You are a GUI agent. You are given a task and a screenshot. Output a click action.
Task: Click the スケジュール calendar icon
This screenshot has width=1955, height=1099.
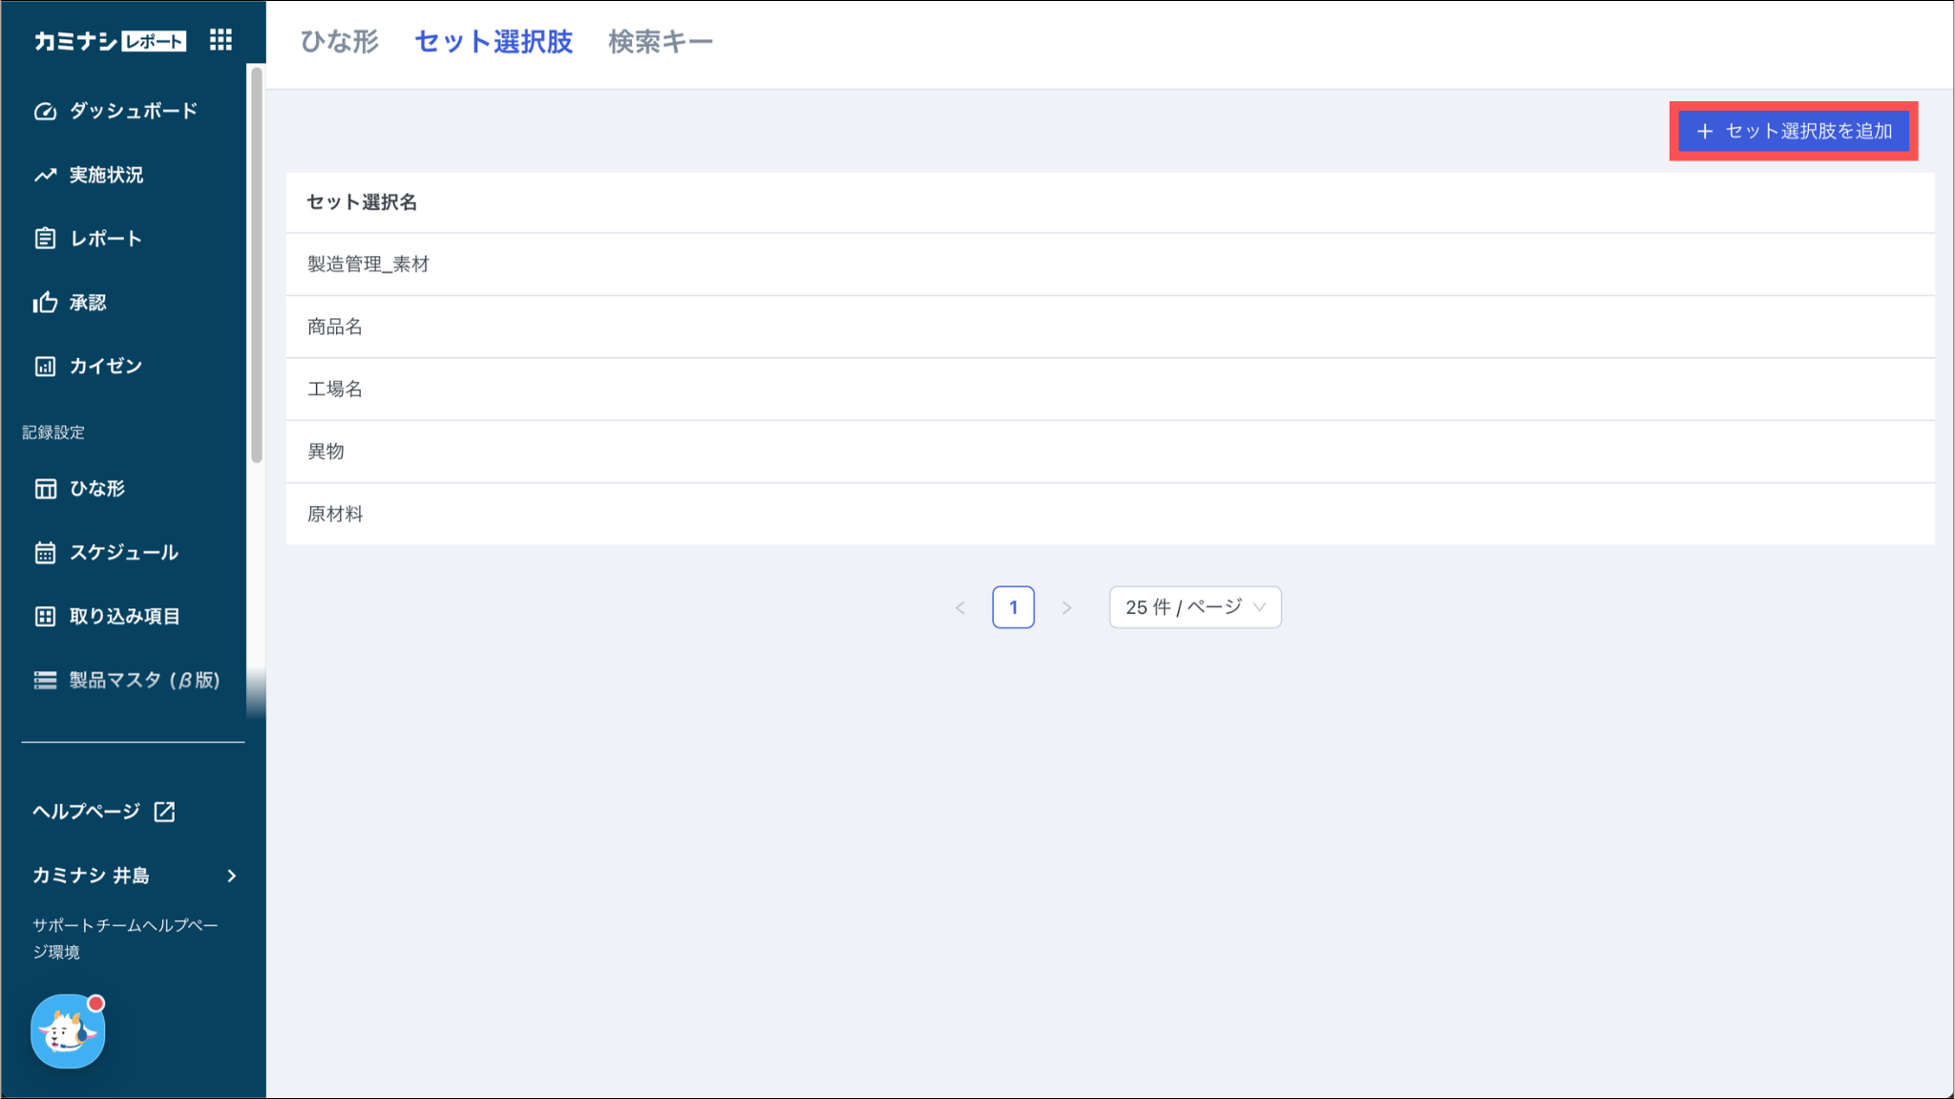(x=45, y=553)
